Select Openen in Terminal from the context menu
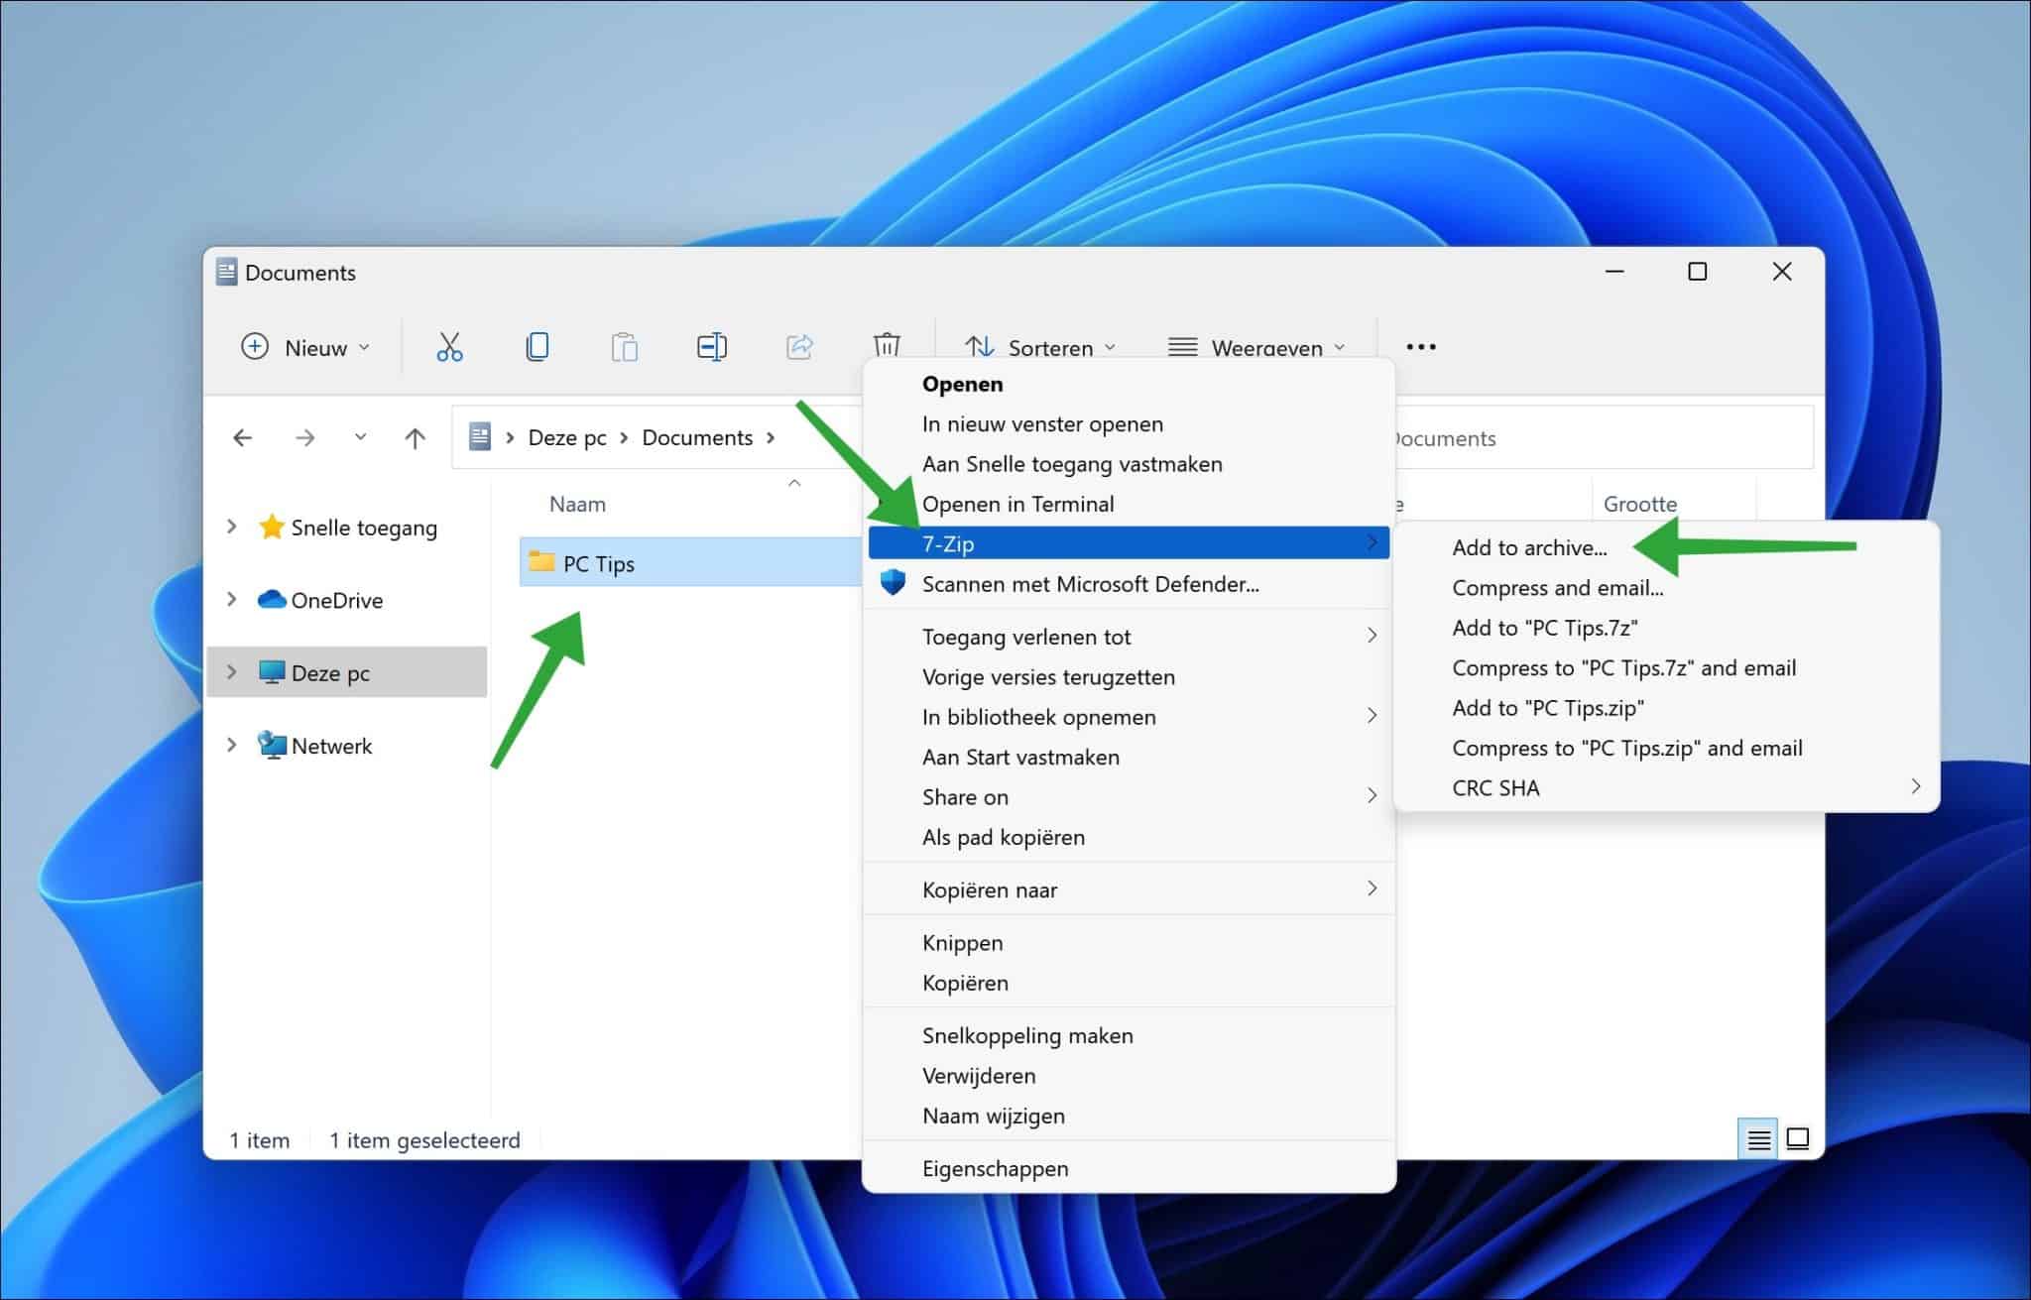 tap(1019, 504)
